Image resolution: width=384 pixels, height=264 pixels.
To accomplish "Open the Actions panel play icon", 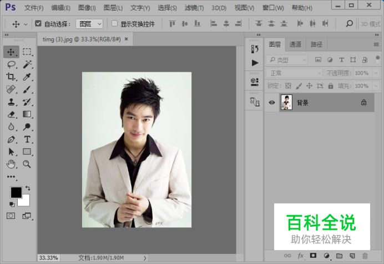I will 255,63.
